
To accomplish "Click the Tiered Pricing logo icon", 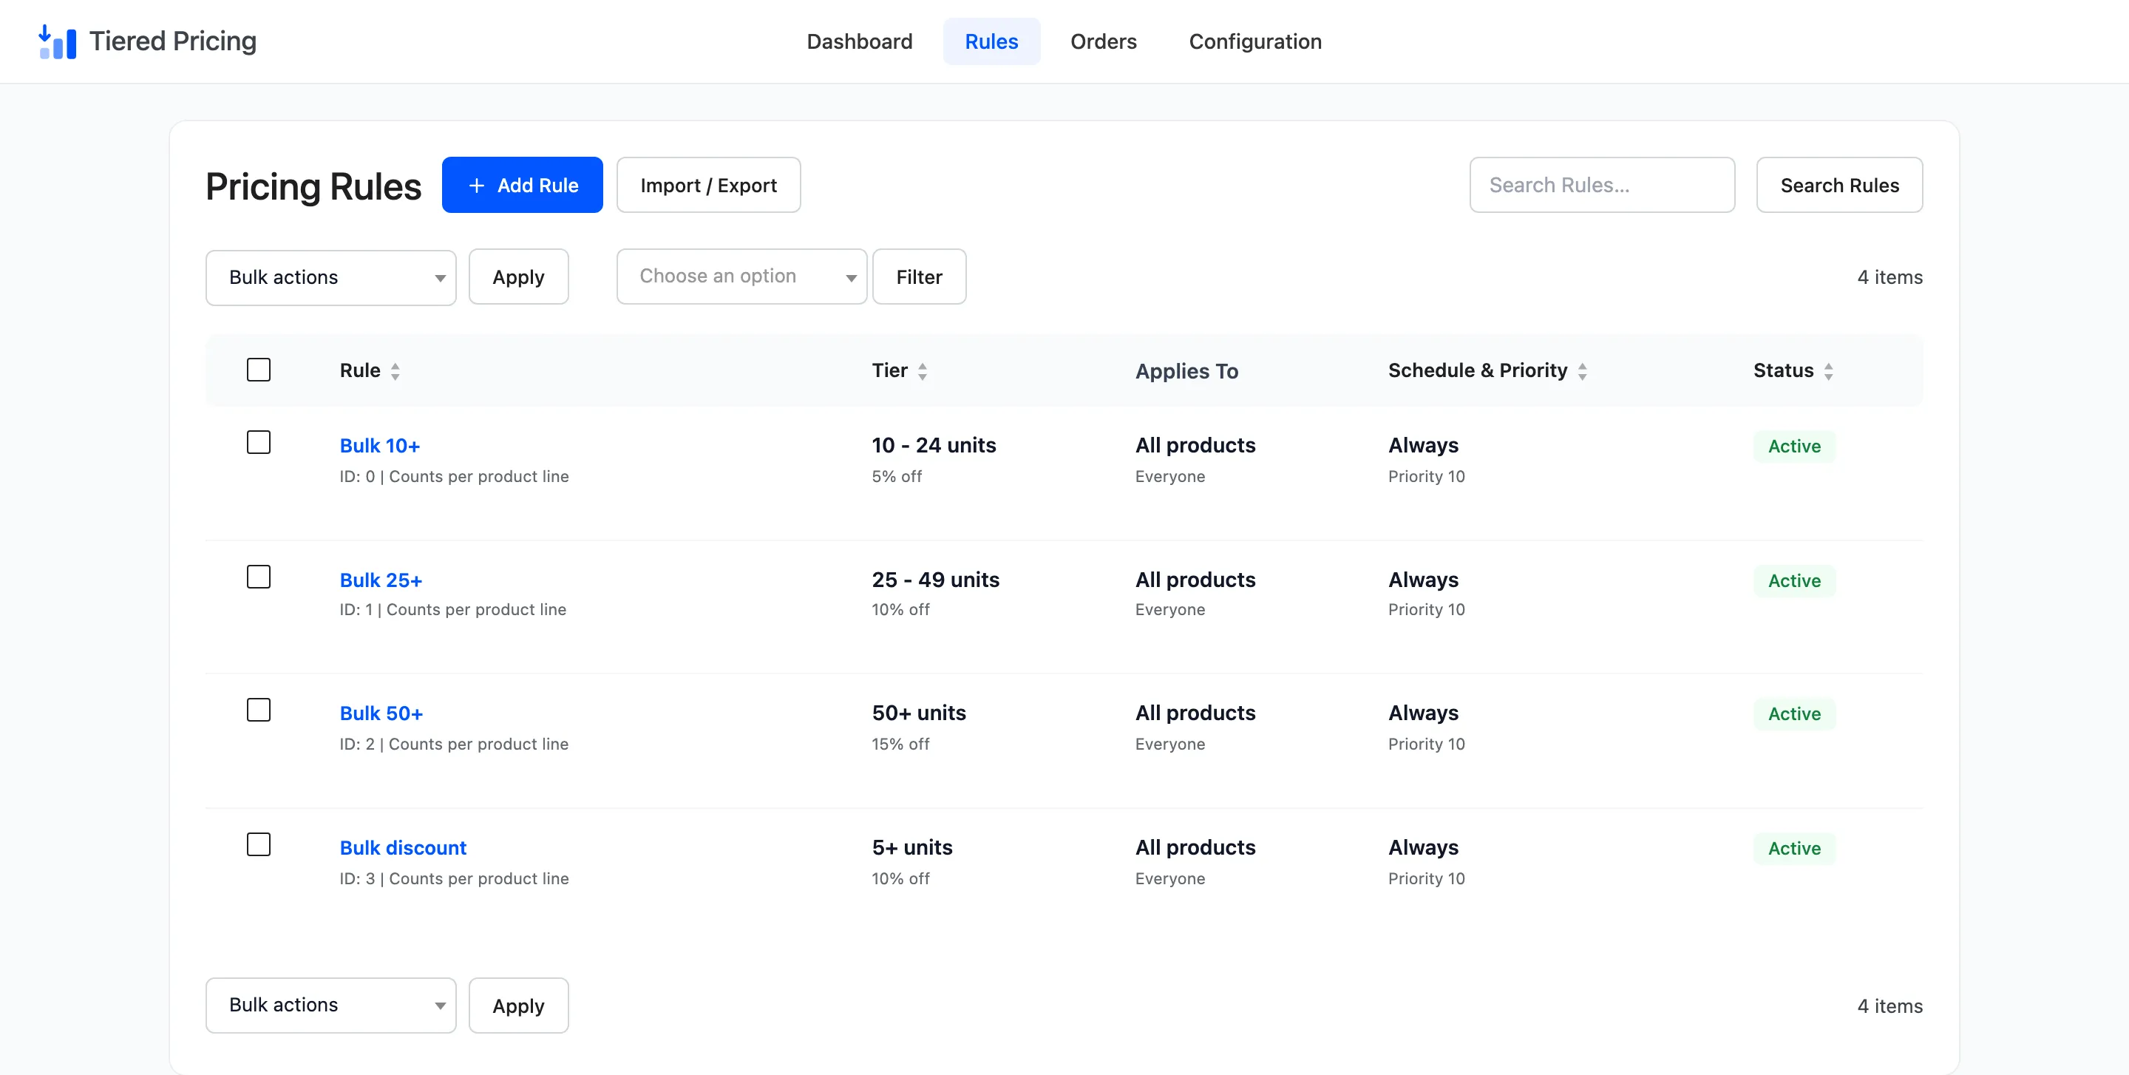I will click(x=58, y=41).
